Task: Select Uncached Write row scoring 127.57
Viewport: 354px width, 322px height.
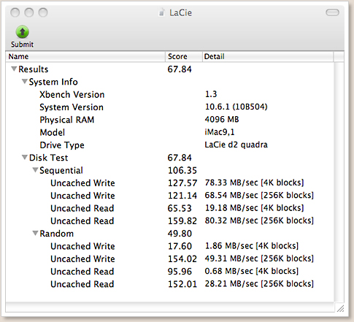Action: (169, 183)
